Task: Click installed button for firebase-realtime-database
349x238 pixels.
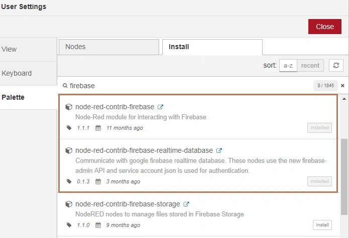Action: click(x=319, y=181)
